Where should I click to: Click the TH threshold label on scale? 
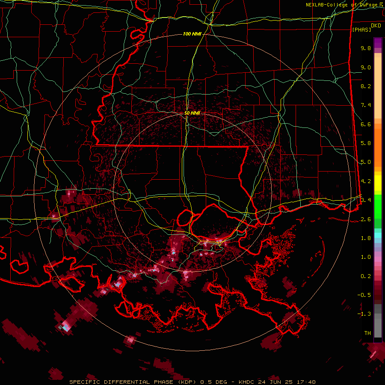367,333
